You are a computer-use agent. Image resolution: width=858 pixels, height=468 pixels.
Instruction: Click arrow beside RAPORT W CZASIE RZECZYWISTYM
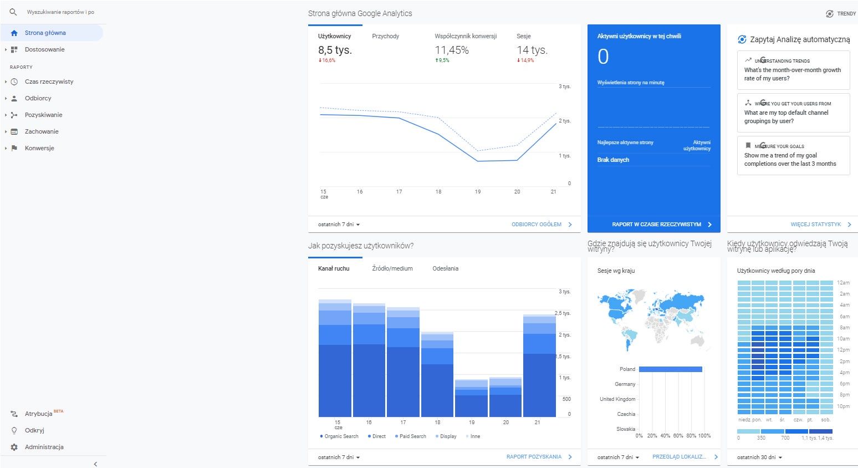710,225
